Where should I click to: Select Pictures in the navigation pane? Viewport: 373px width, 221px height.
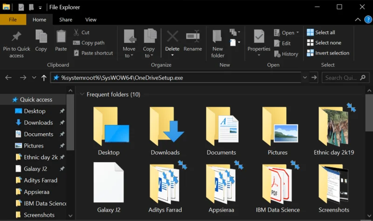[x=33, y=146]
